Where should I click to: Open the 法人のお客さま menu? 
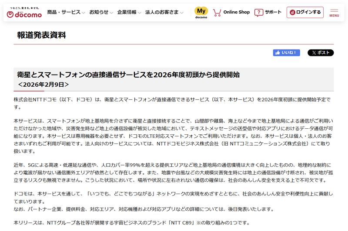pyautogui.click(x=164, y=12)
